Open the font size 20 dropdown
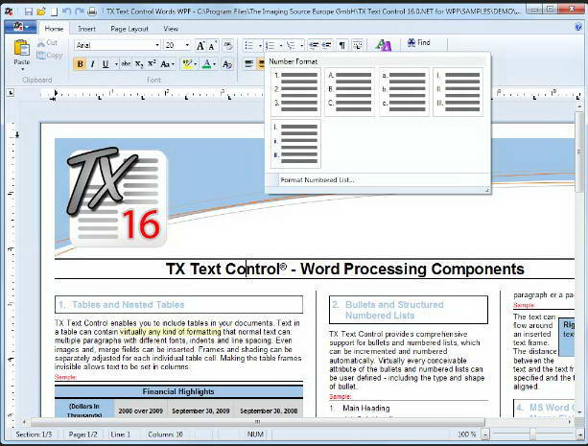Screen dimensions: 588x446 tap(187, 45)
